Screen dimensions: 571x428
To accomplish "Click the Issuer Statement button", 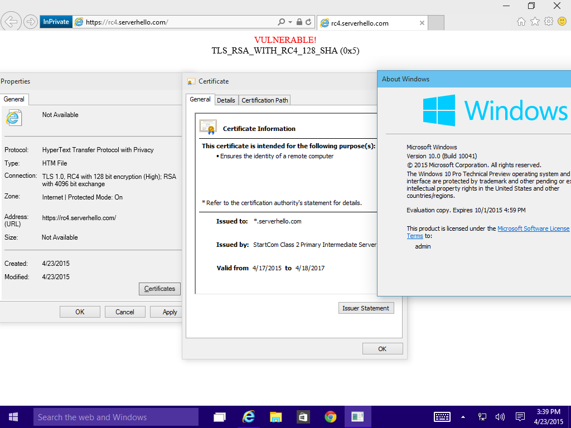I will pos(366,308).
